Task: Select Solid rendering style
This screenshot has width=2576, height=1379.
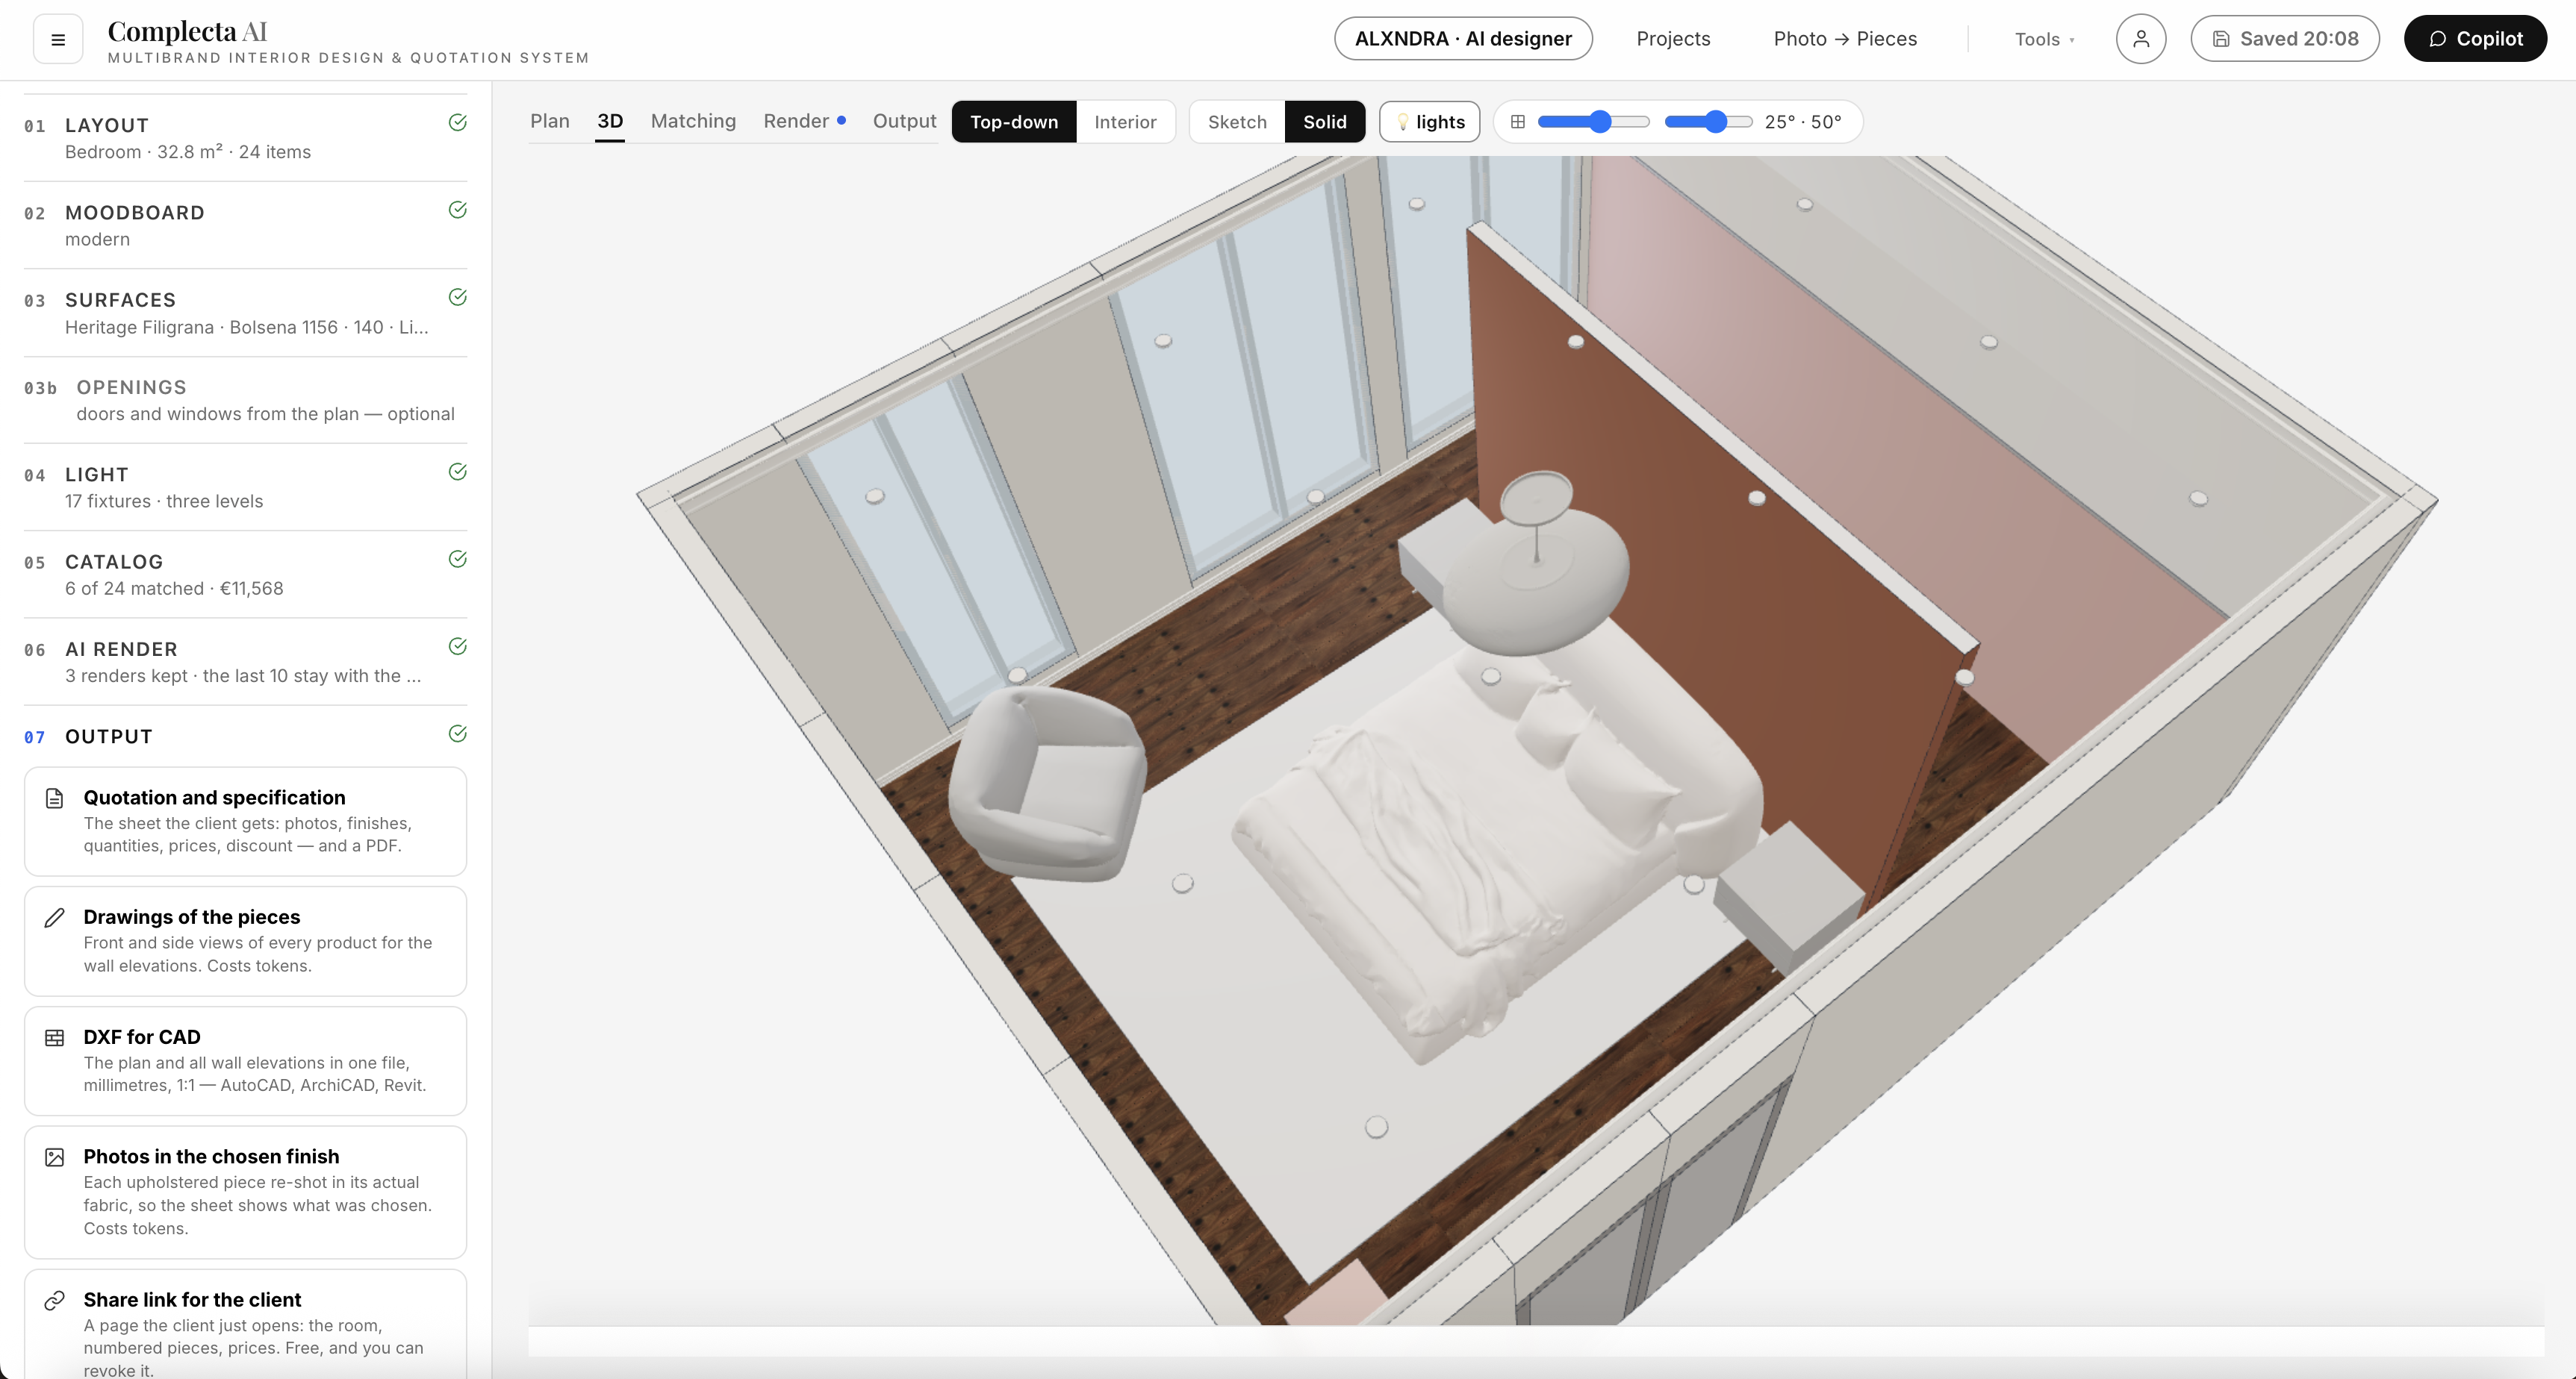Action: (x=1325, y=122)
